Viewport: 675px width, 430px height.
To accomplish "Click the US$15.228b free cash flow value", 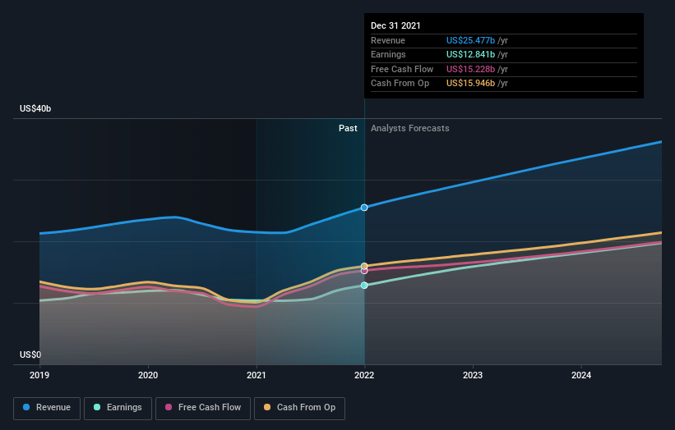I will coord(470,69).
